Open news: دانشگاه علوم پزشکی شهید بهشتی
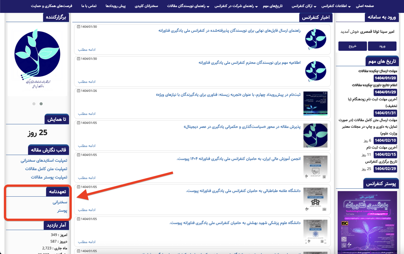404x254 pixels. point(235,223)
